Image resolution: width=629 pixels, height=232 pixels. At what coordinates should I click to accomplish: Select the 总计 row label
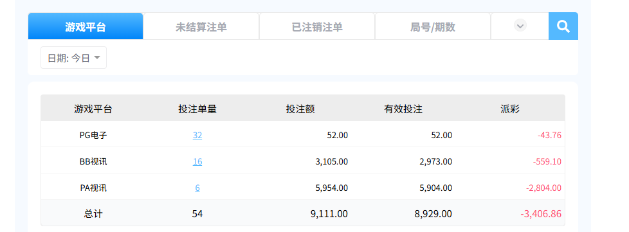pyautogui.click(x=93, y=214)
